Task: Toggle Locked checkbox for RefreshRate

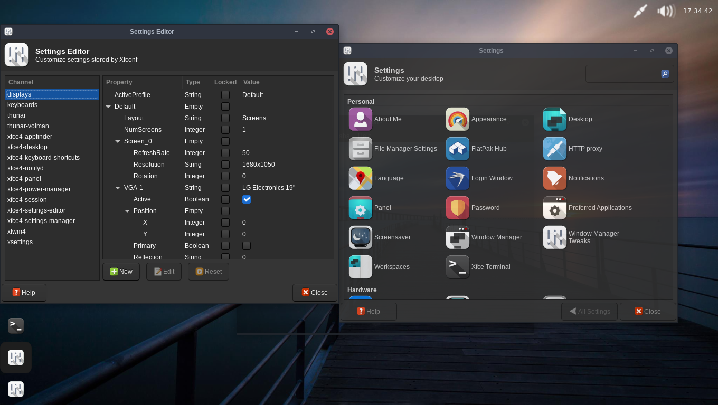Action: click(225, 153)
